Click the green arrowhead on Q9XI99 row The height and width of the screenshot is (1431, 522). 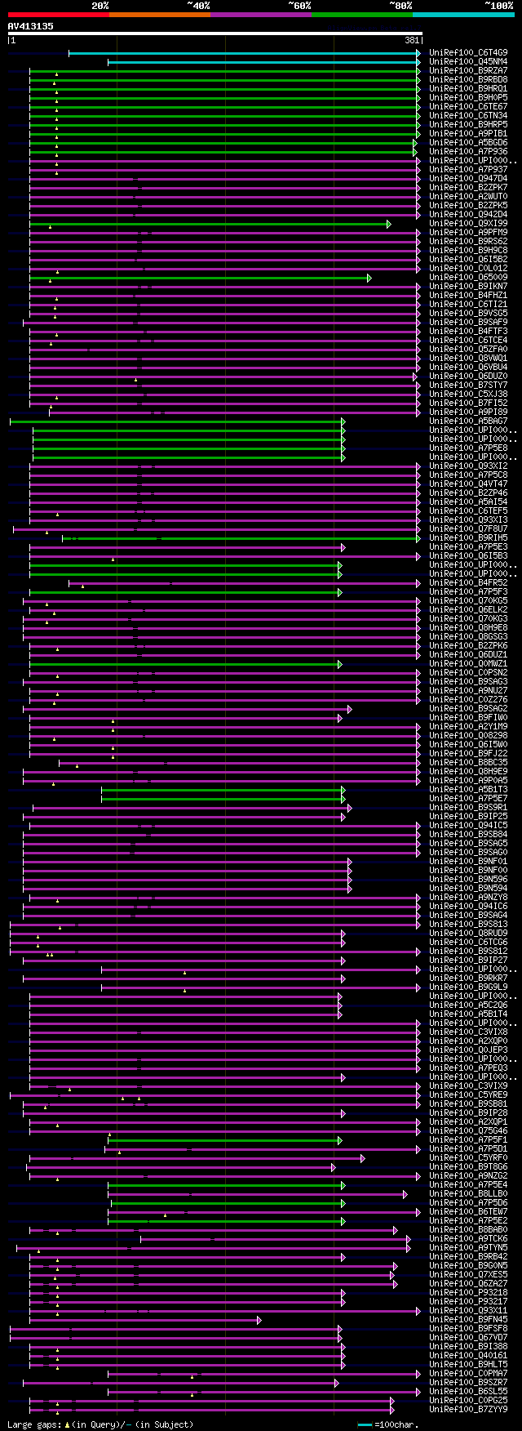point(389,224)
